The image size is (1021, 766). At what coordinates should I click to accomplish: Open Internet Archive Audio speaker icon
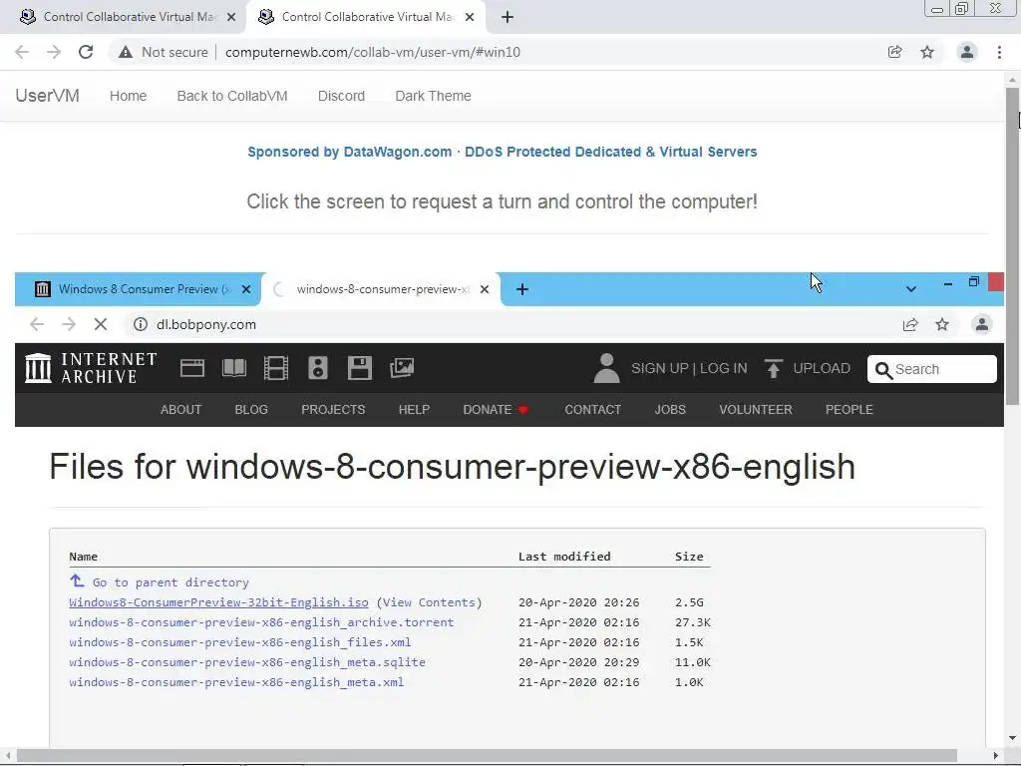318,368
